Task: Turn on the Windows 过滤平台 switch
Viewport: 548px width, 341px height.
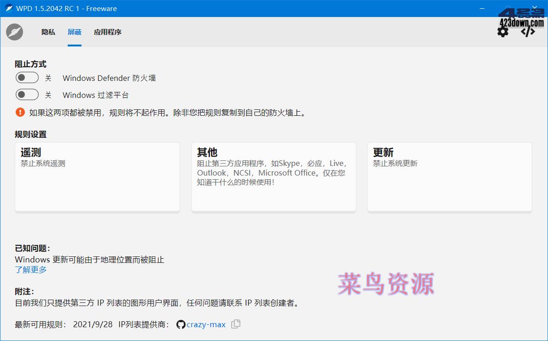Action: coord(27,94)
